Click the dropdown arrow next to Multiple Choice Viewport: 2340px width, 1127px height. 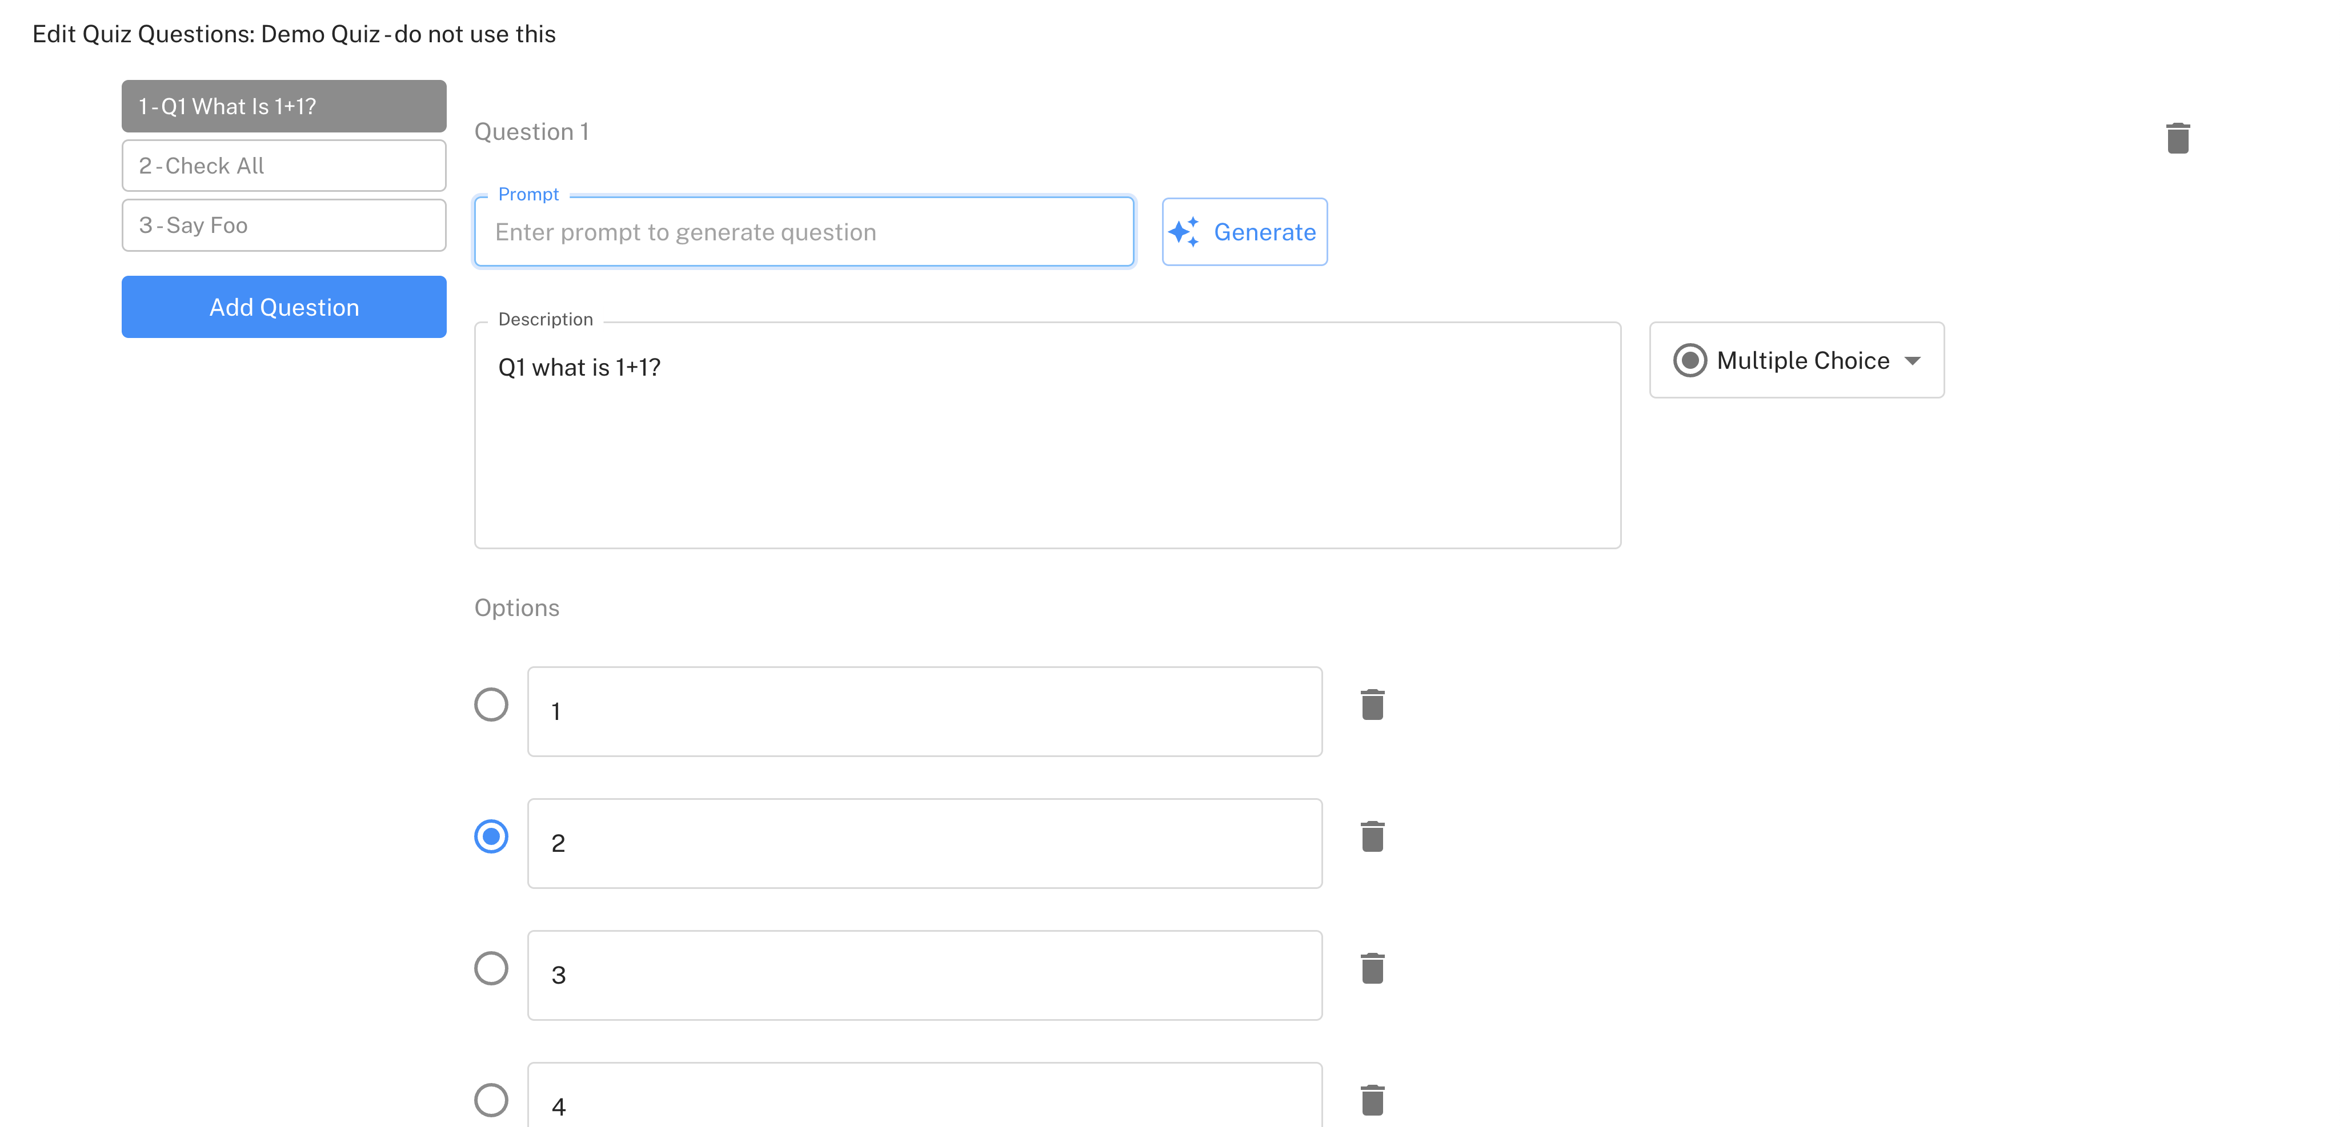point(1912,361)
